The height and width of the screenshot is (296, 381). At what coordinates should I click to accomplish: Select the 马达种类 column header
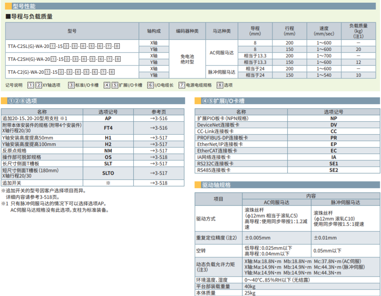tap(222, 31)
